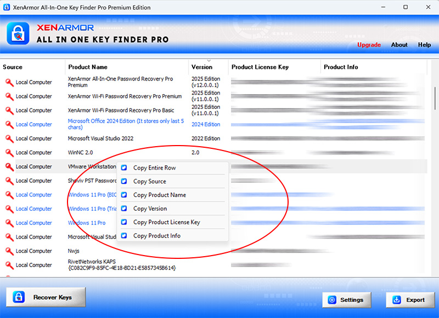The width and height of the screenshot is (439, 318).
Task: Click the lock icon on the Recover Keys button
Action: [x=19, y=297]
